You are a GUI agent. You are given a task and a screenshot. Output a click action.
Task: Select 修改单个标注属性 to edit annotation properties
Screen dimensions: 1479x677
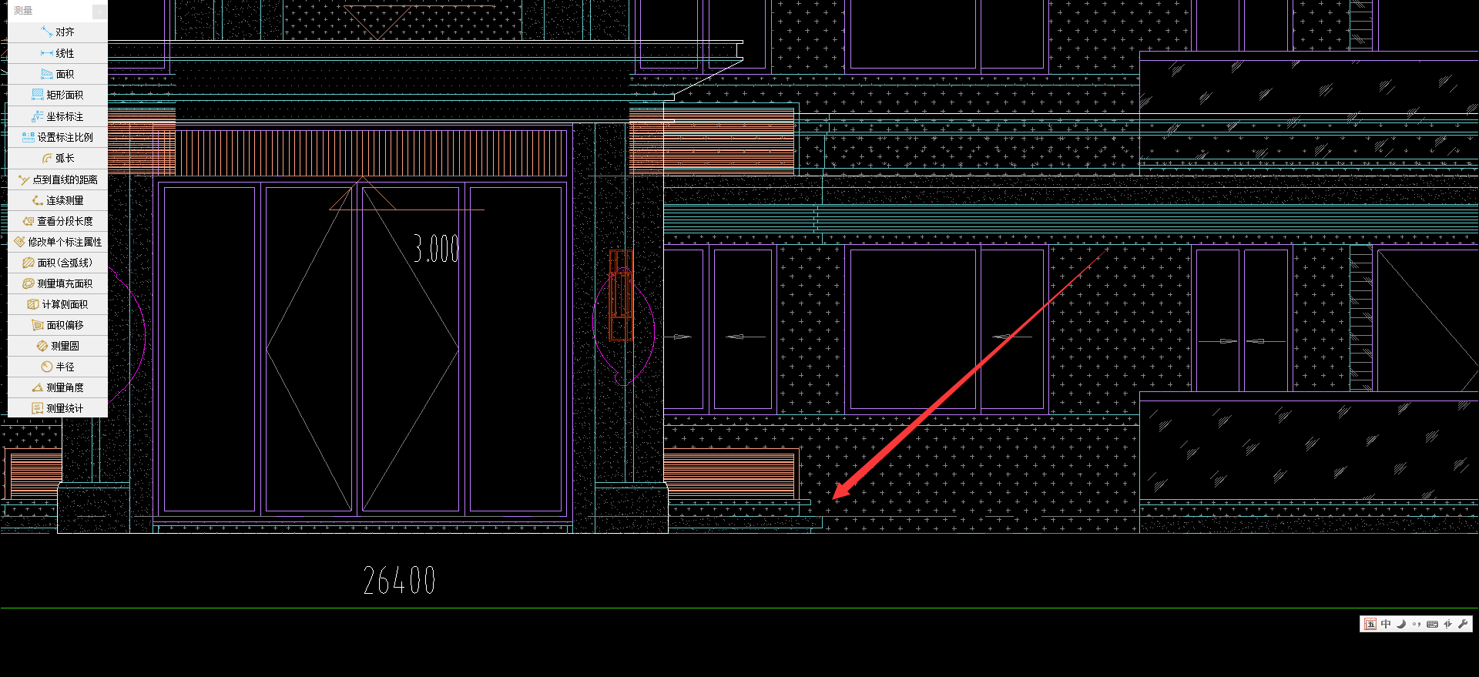(x=58, y=242)
